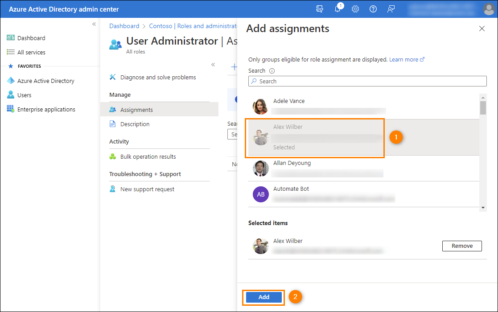The image size is (498, 312).
Task: Click the user list scroll down arrow
Action: click(x=483, y=208)
